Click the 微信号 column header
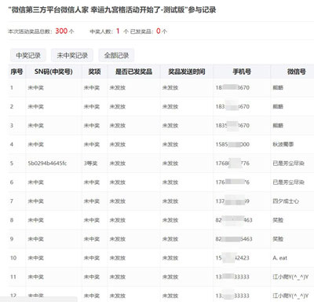 click(x=297, y=72)
